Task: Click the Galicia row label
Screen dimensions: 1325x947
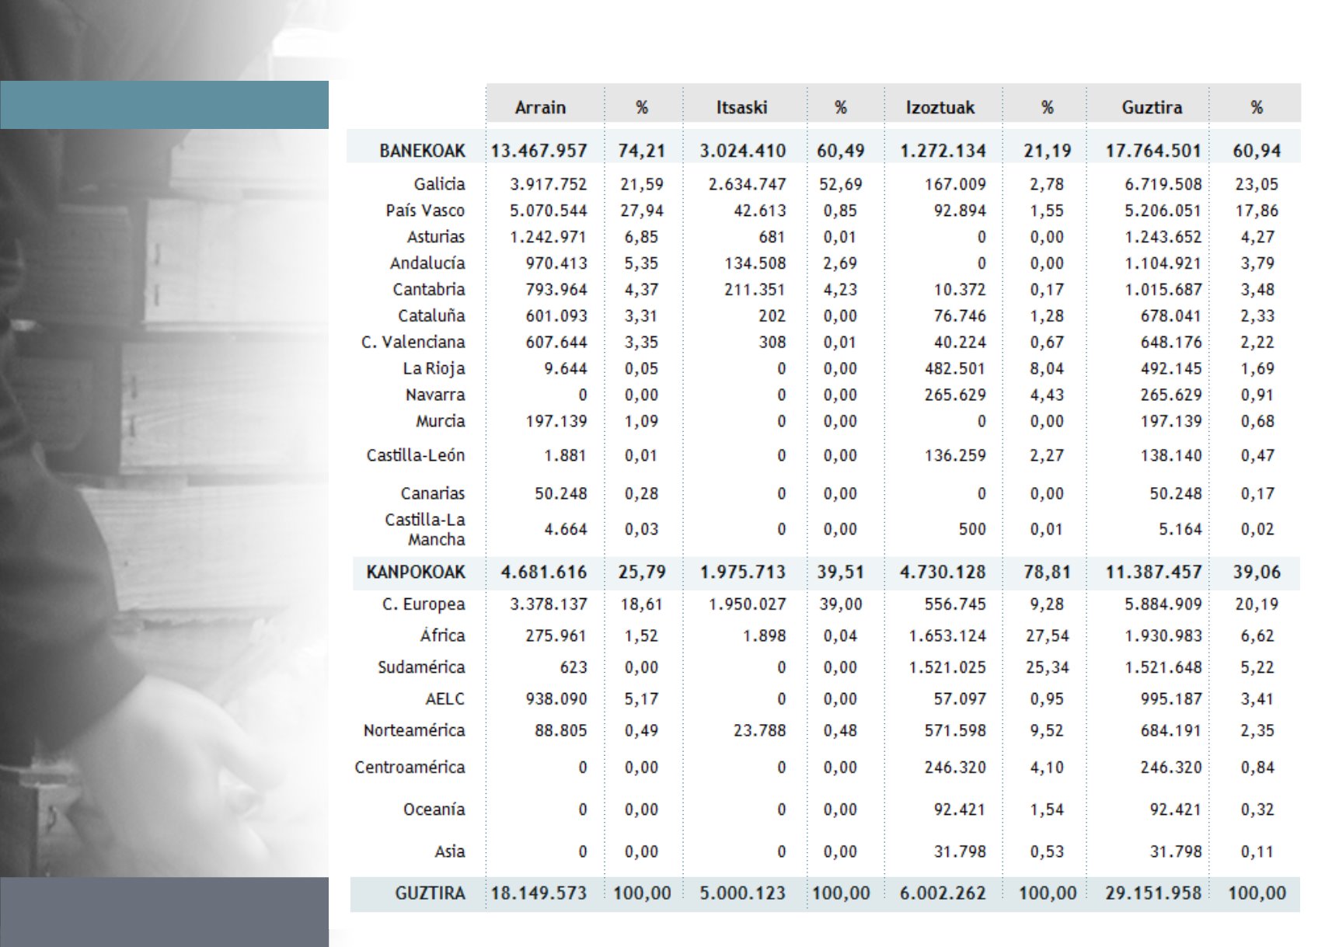Action: [439, 184]
